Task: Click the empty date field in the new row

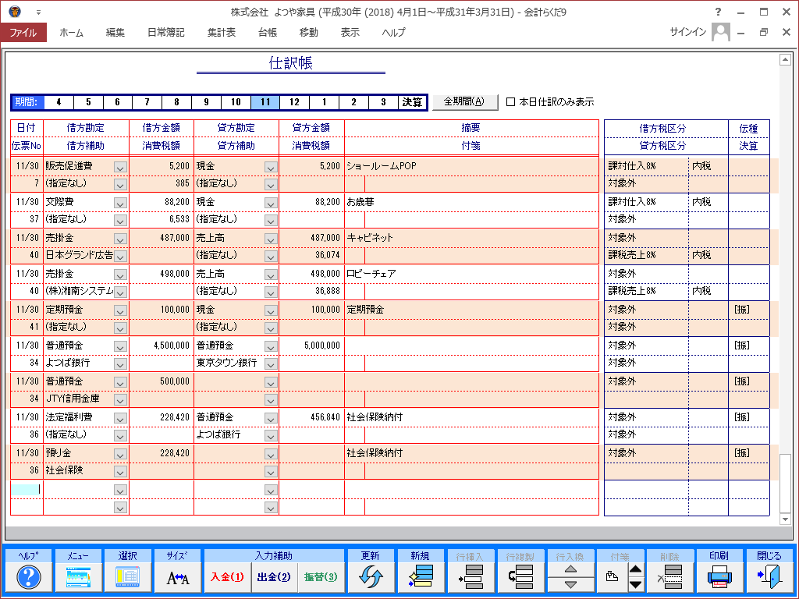Action: 27,490
